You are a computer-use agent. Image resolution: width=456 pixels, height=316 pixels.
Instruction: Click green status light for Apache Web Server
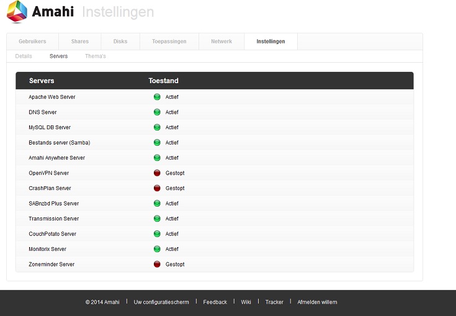point(157,97)
